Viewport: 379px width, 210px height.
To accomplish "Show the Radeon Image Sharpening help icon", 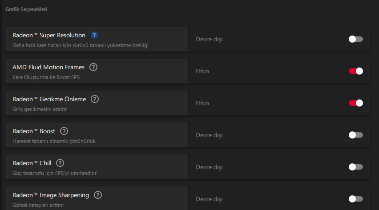I will coord(98,195).
